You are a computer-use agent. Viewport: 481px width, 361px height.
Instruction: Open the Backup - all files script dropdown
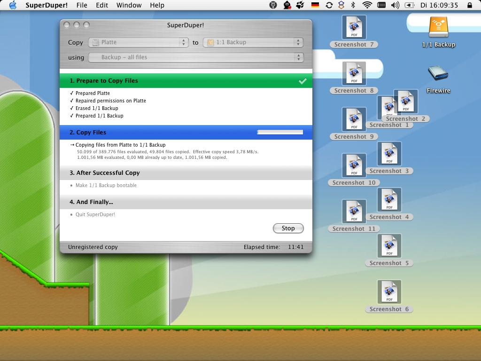coord(196,57)
